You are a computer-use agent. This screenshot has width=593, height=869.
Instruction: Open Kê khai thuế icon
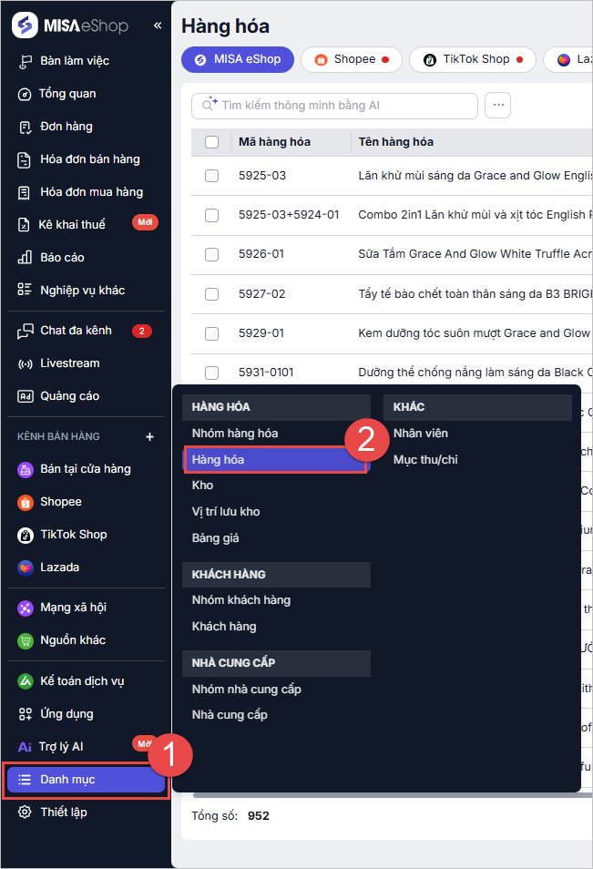[x=24, y=225]
